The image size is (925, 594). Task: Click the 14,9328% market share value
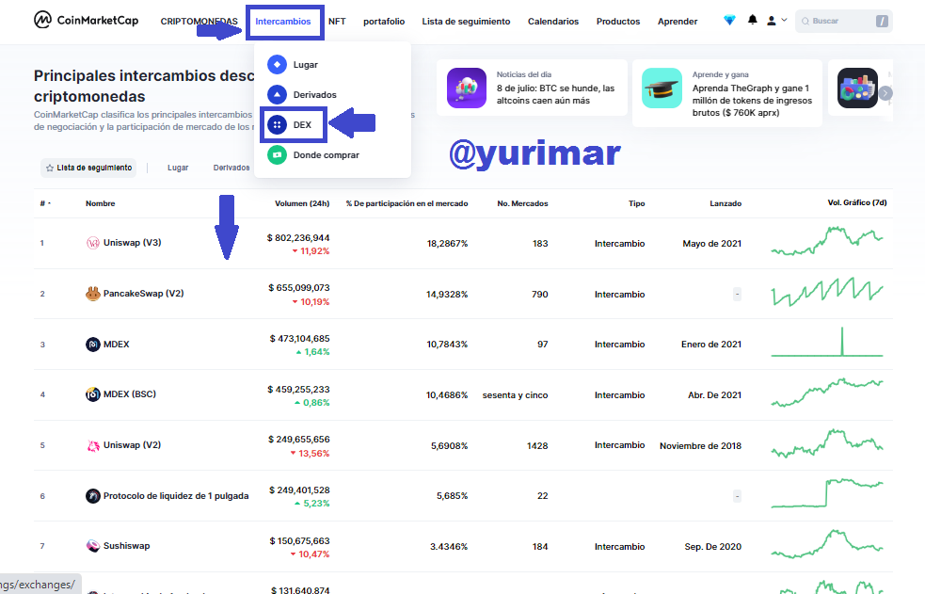(447, 294)
